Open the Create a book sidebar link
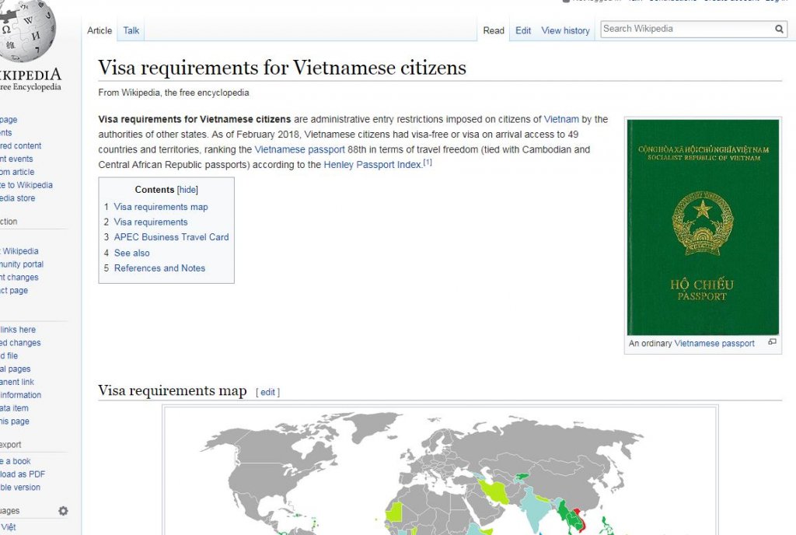 coord(16,461)
